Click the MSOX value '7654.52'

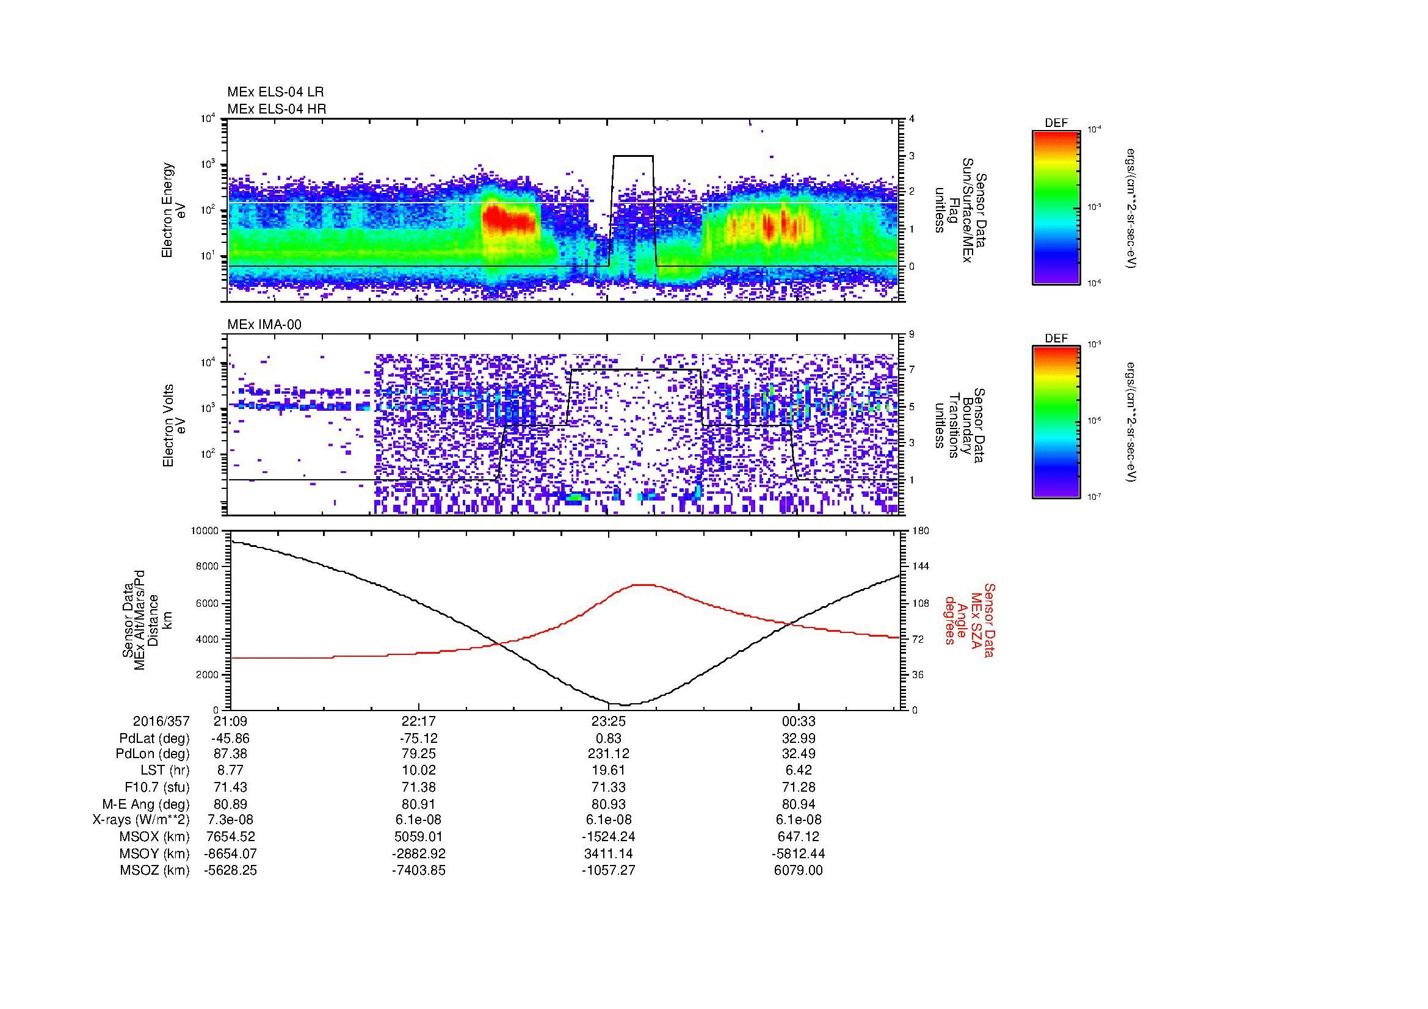tap(231, 837)
